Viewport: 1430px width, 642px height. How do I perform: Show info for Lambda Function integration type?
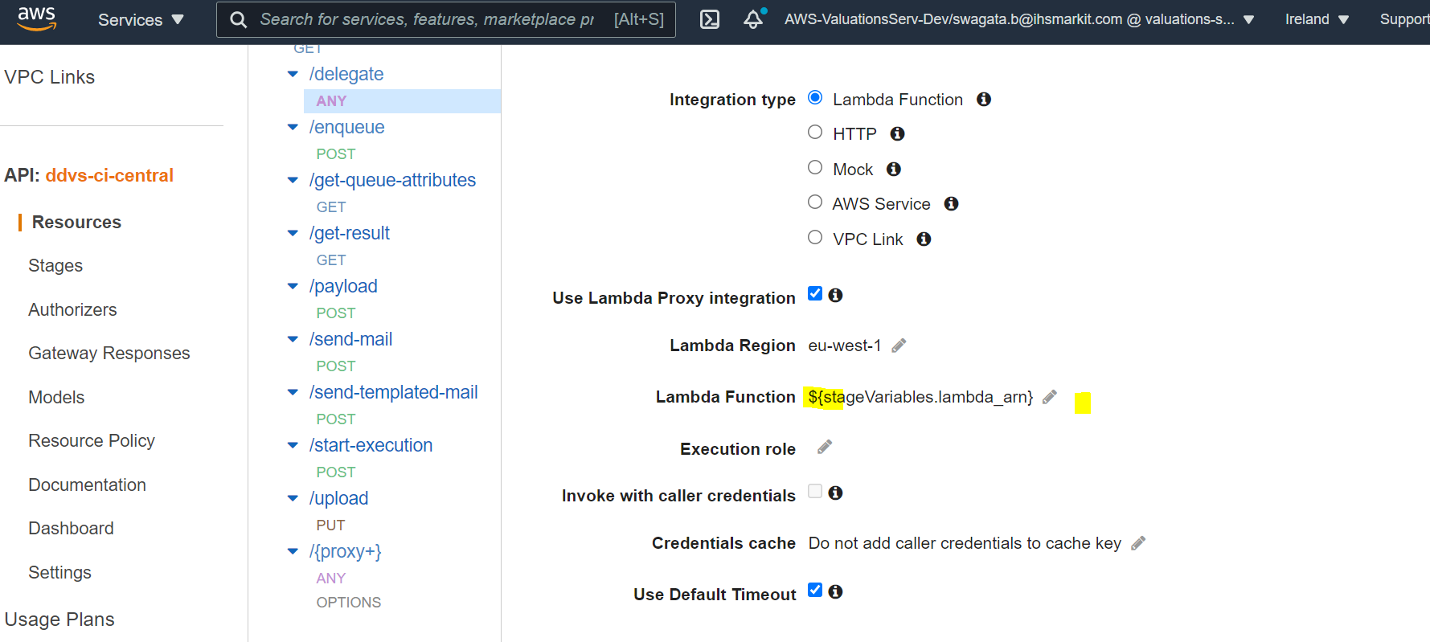click(983, 100)
